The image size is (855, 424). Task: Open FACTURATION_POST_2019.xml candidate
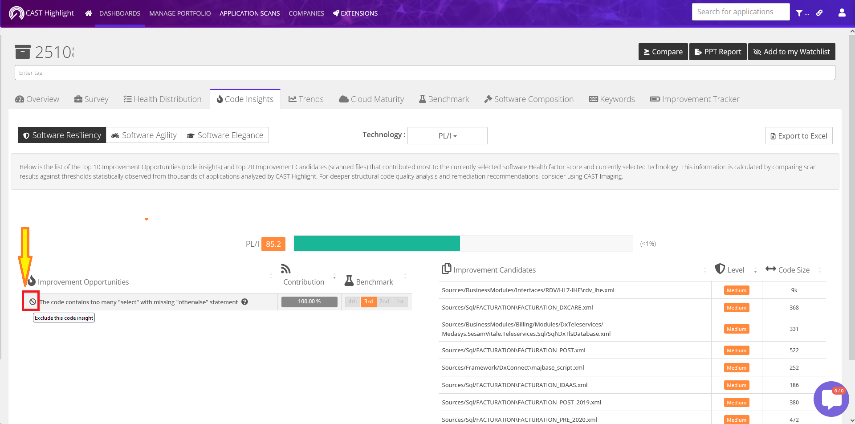pyautogui.click(x=521, y=402)
